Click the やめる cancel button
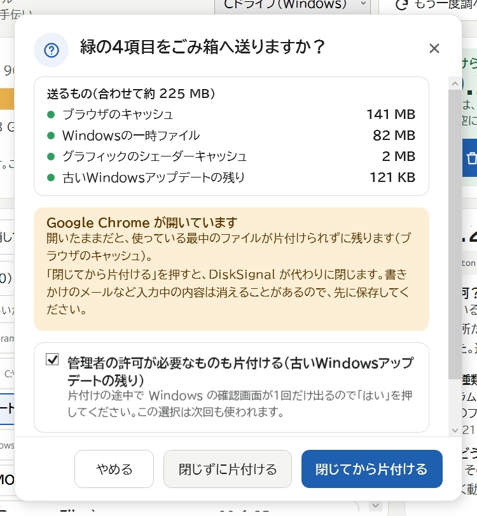The width and height of the screenshot is (477, 516). [114, 469]
